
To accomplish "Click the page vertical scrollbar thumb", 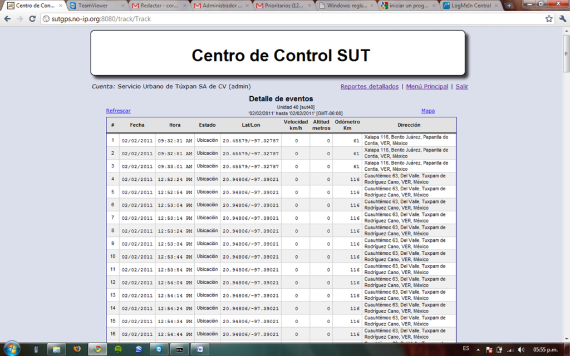I will [566, 53].
